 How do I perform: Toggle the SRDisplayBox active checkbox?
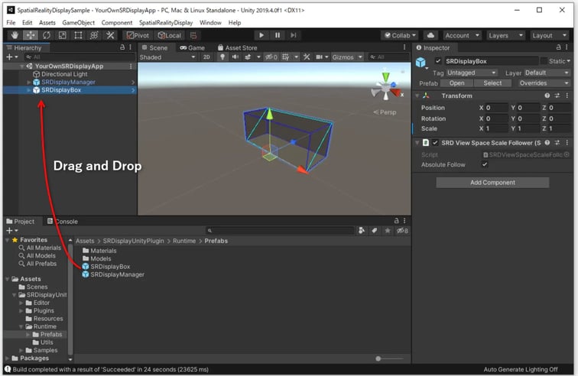[x=438, y=61]
